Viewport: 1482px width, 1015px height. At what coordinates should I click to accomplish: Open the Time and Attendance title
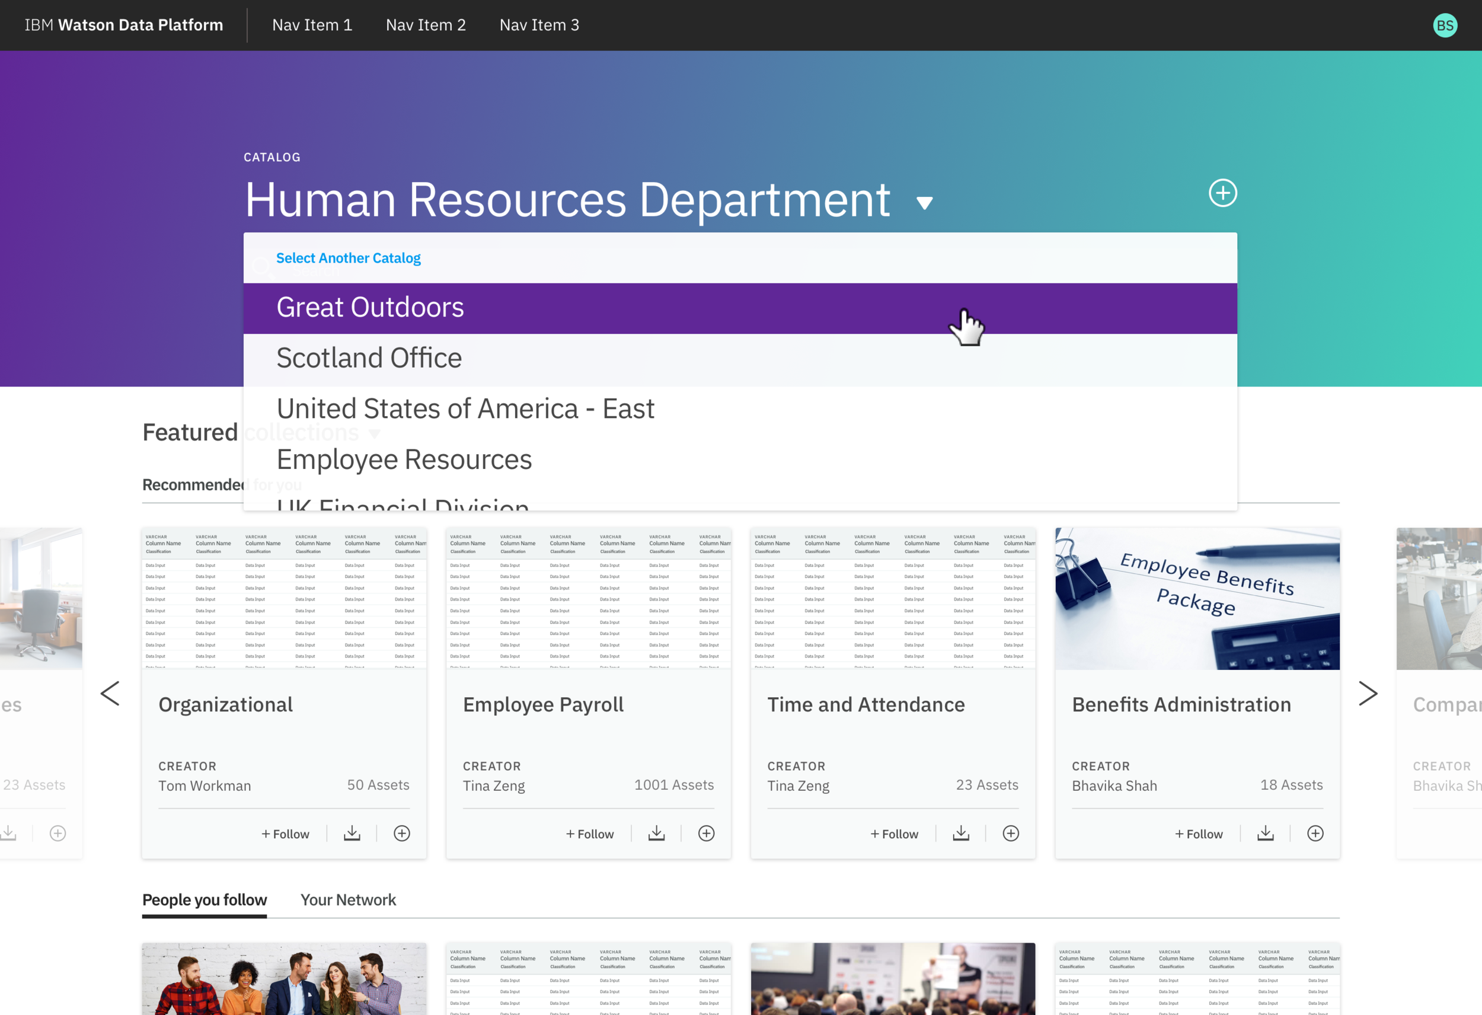coord(866,704)
